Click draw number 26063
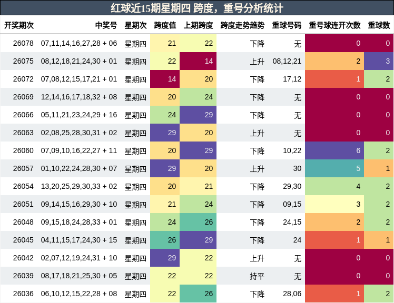Screen dimensions: 394x303 pos(23,133)
